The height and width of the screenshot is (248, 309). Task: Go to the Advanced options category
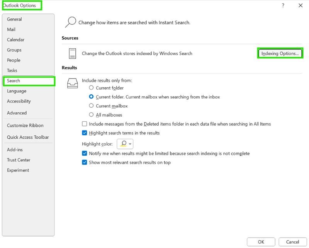pyautogui.click(x=28, y=113)
